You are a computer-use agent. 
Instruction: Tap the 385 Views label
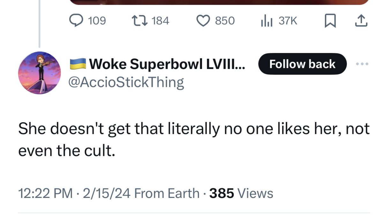tap(241, 193)
